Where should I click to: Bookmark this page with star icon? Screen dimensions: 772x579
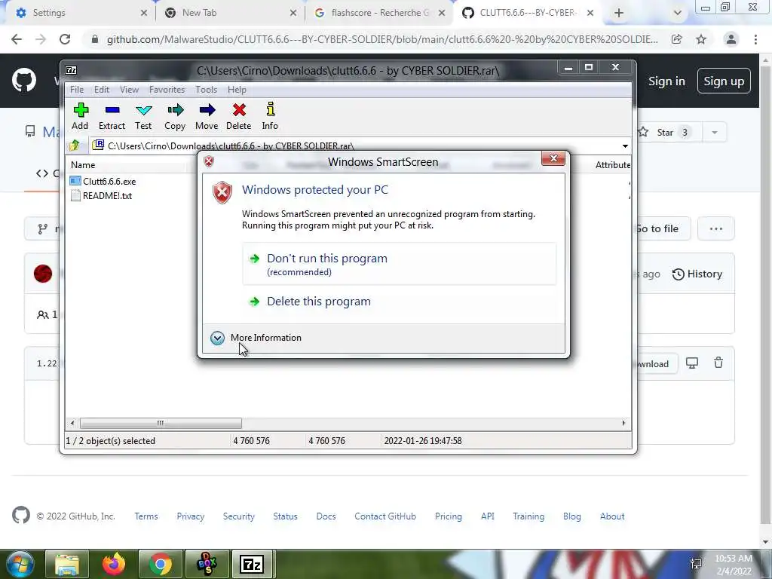(701, 39)
